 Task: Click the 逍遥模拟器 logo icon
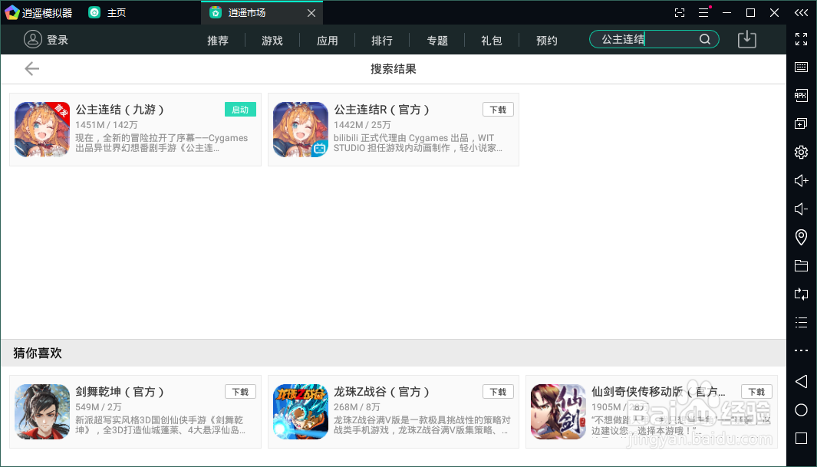[12, 12]
